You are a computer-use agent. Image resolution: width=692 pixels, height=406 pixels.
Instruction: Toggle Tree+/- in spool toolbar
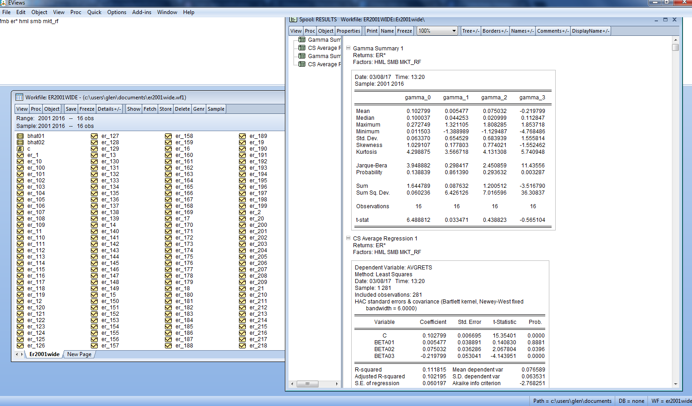(x=470, y=31)
